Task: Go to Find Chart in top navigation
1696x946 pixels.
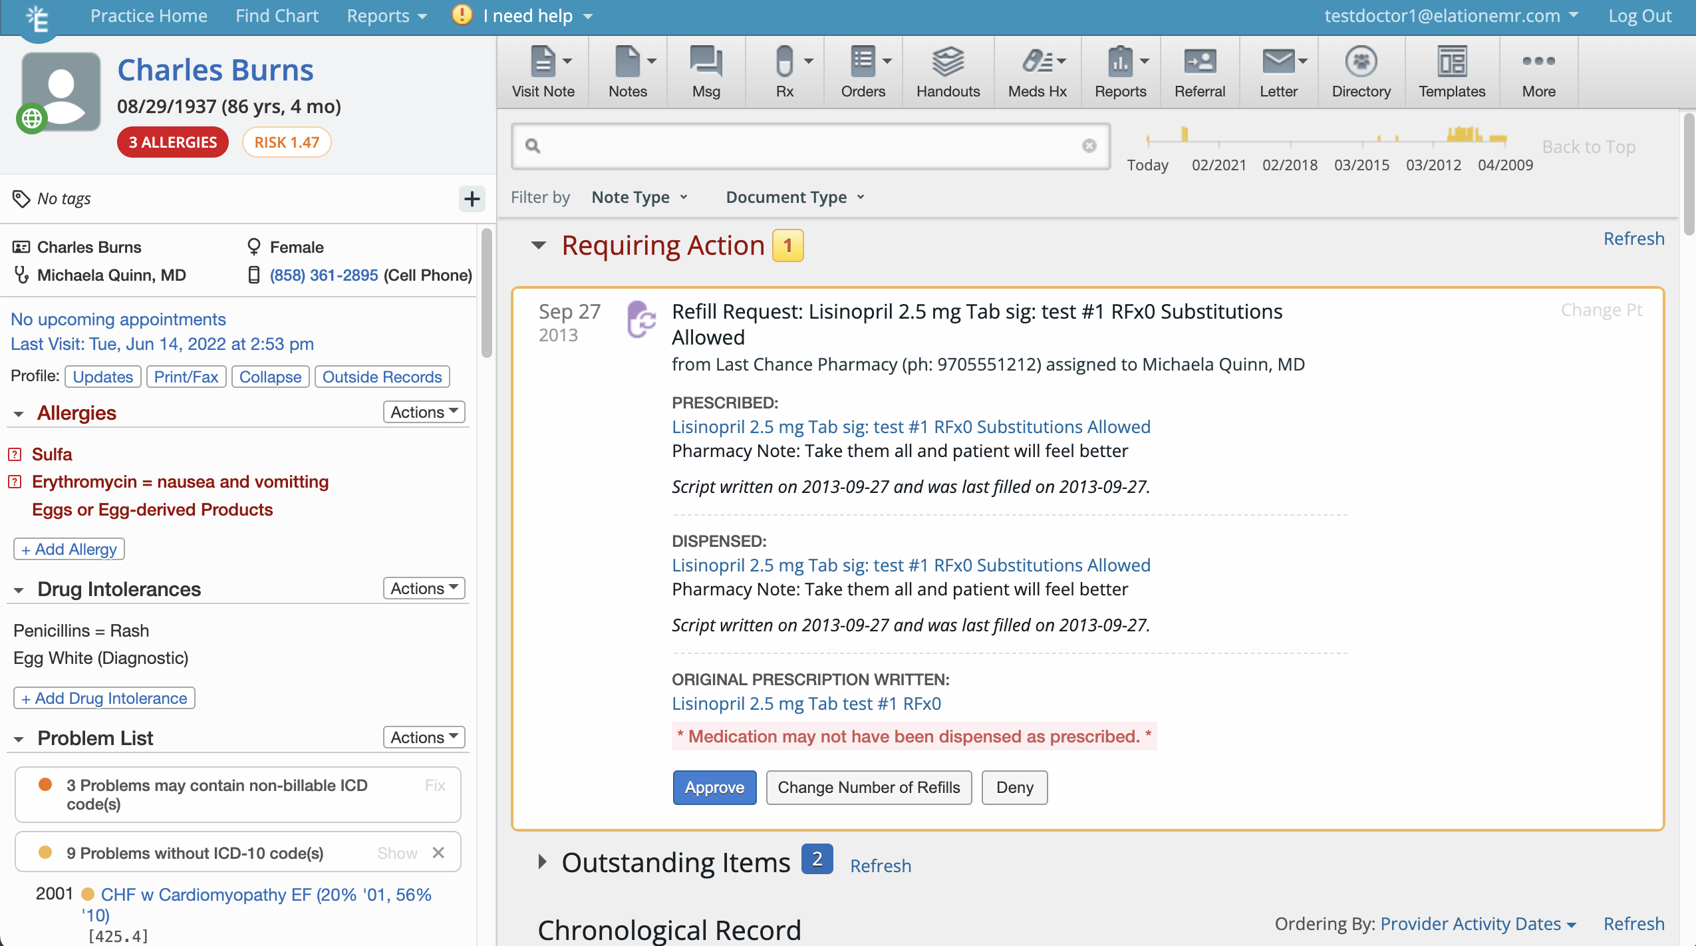Action: (x=277, y=16)
